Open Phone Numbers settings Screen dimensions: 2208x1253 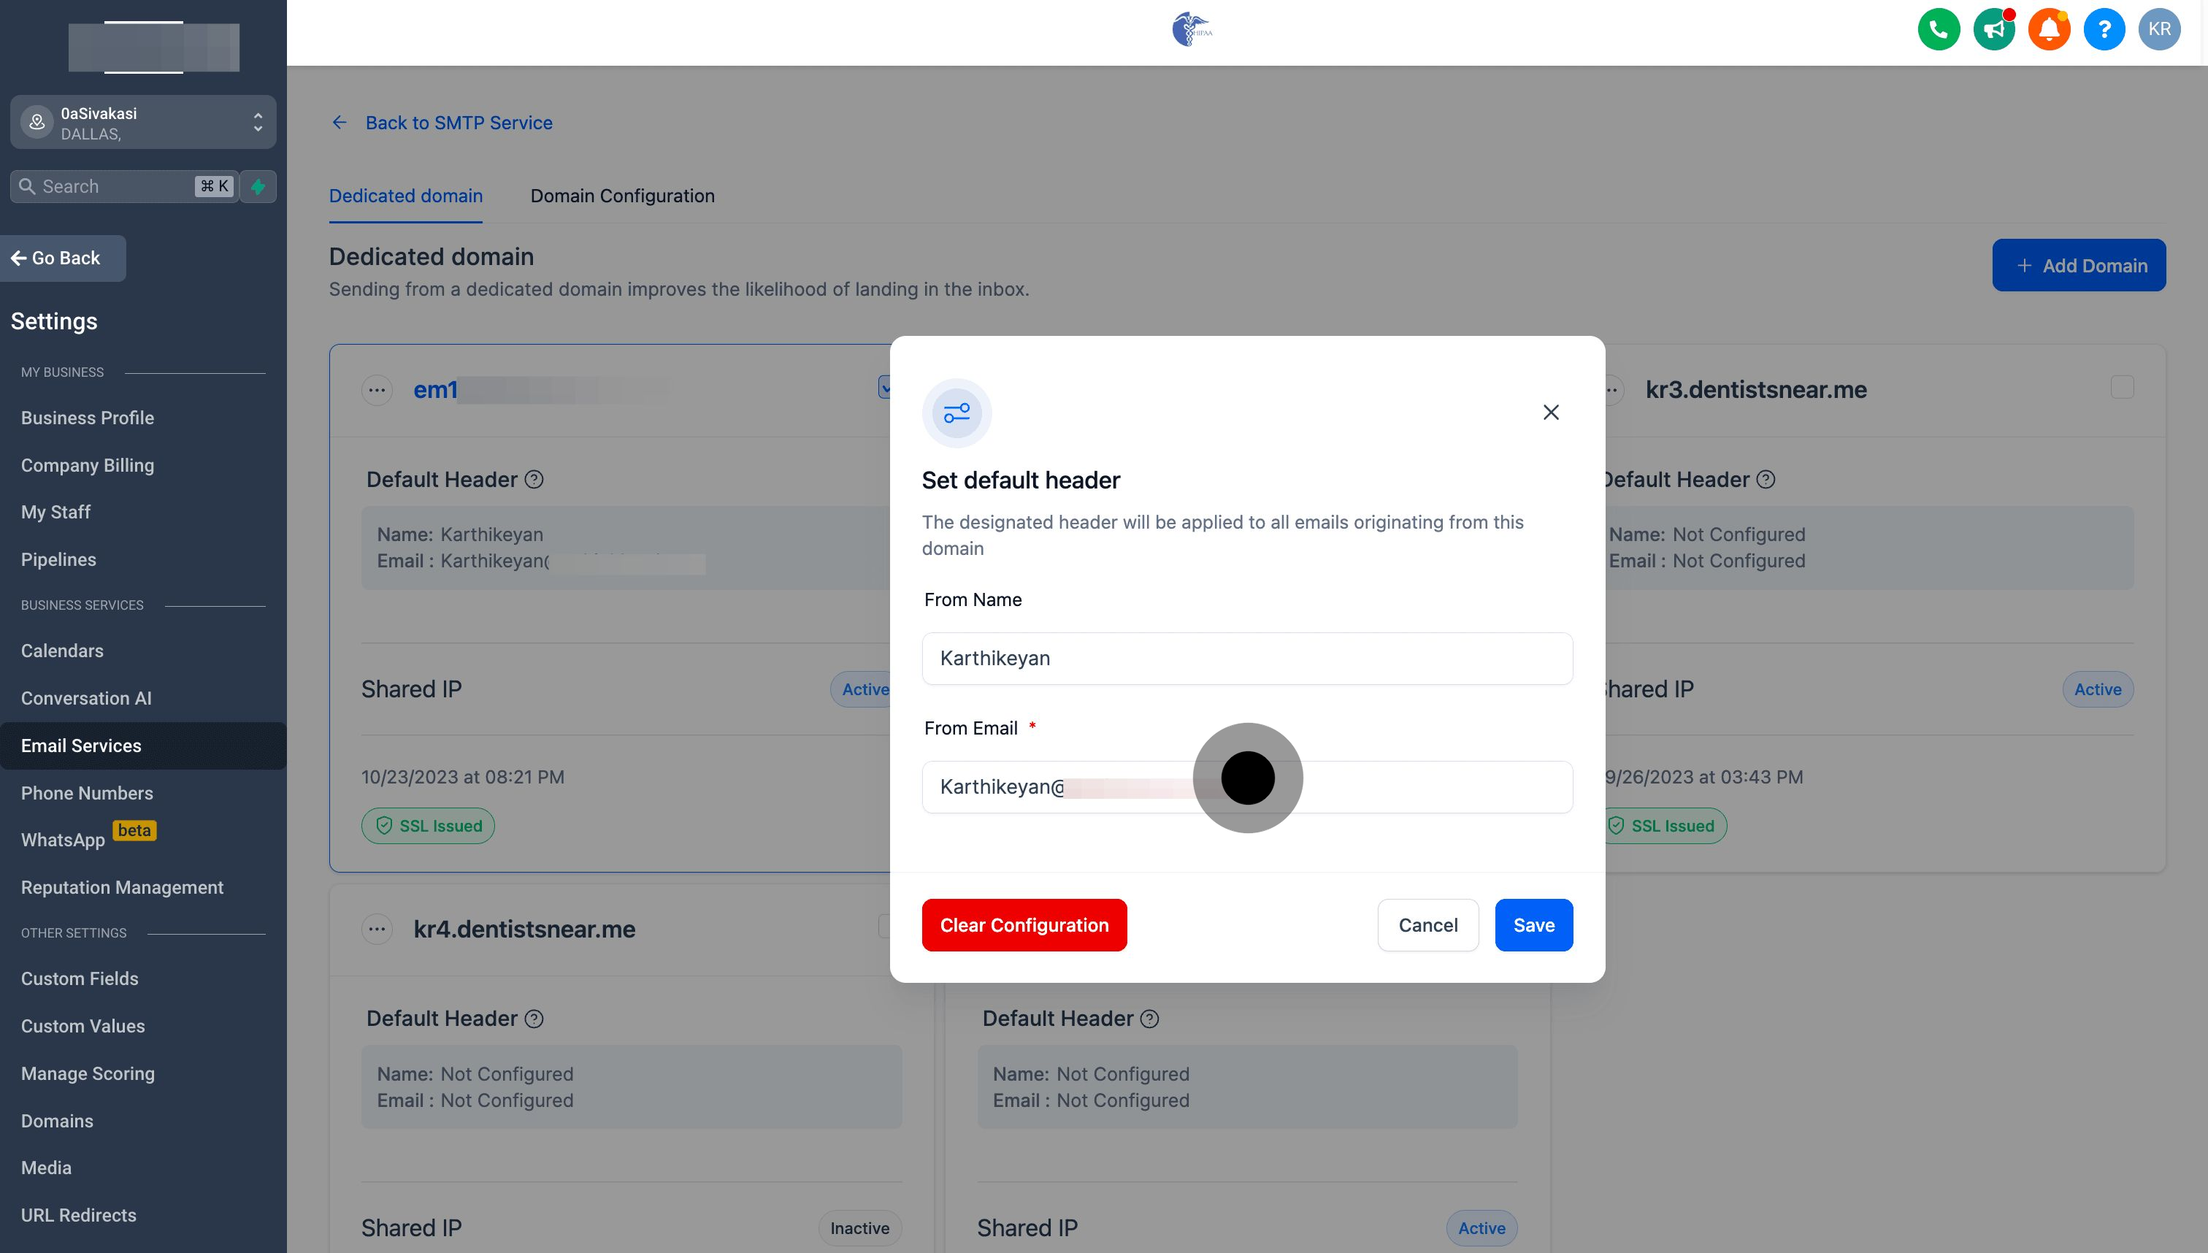coord(87,792)
